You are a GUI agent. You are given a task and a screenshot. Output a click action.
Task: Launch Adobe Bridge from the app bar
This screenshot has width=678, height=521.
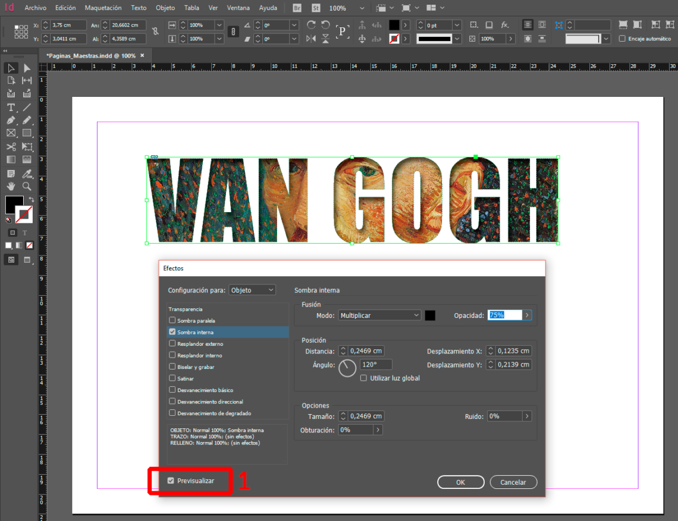[296, 8]
